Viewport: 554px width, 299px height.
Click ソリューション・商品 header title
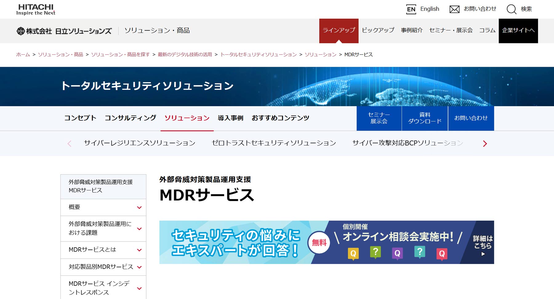coord(157,30)
